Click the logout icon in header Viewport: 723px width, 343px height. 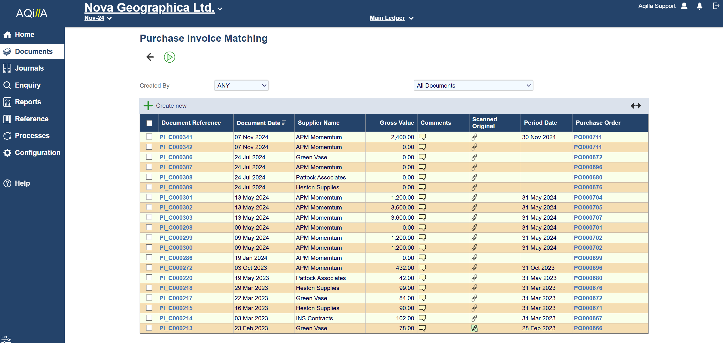(x=716, y=6)
